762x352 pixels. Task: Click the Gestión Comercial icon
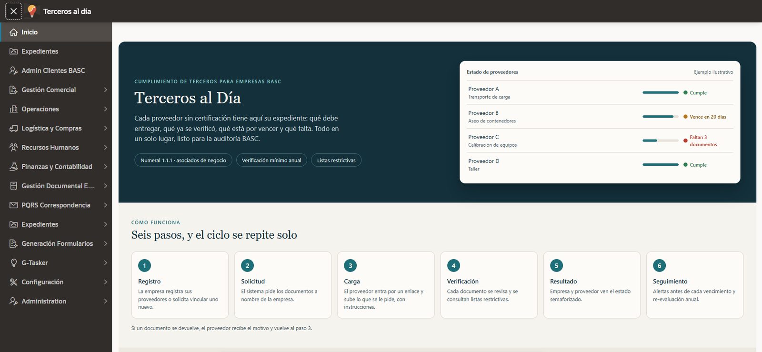[x=14, y=90]
